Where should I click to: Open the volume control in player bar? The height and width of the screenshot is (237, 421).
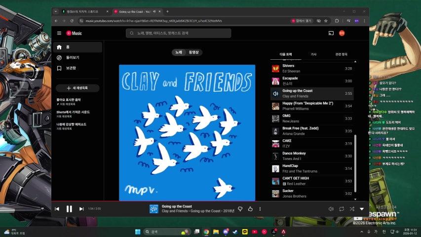pos(331,209)
